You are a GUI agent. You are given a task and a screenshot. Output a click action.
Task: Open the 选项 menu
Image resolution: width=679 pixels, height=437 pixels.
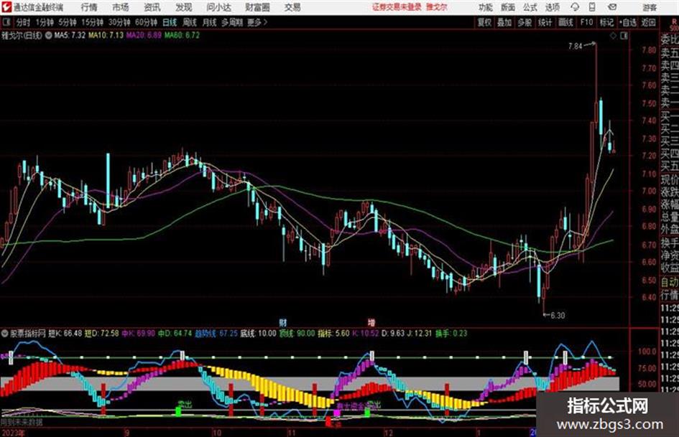point(553,7)
